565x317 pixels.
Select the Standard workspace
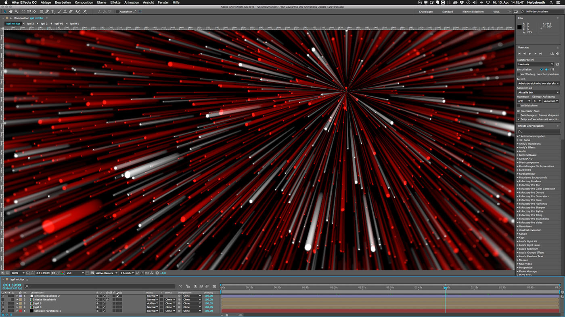point(448,12)
